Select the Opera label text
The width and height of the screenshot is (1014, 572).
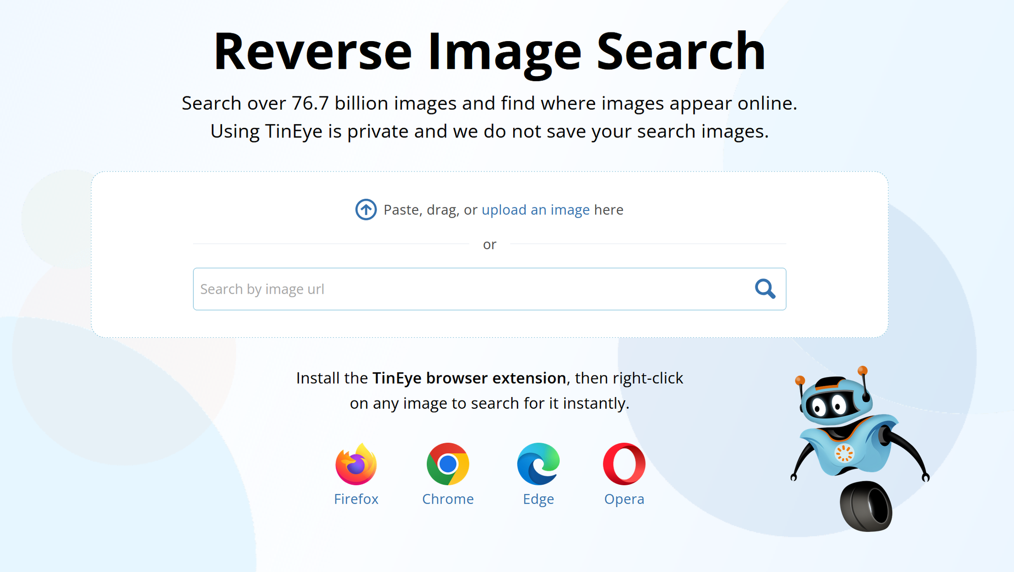(624, 499)
